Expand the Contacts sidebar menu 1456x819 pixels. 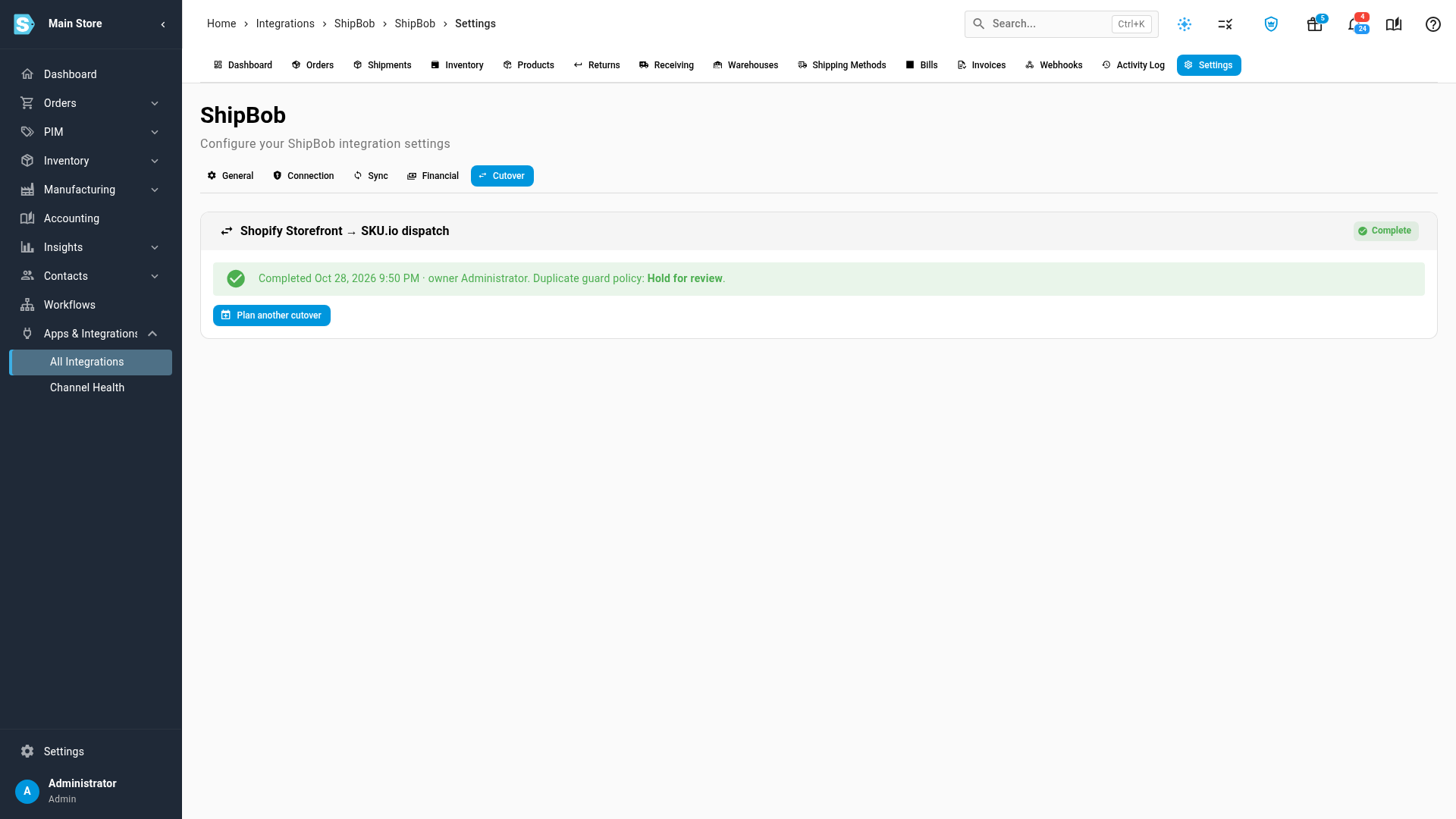tap(91, 276)
